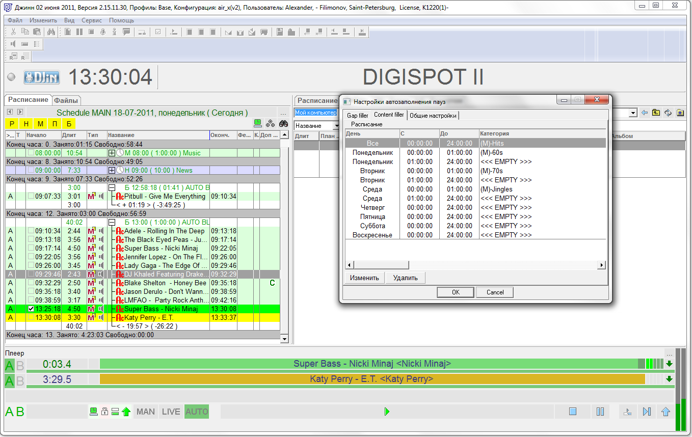Click the floppy disk save icon in toolbar
Image resolution: width=692 pixels, height=437 pixels.
pyautogui.click(x=280, y=32)
